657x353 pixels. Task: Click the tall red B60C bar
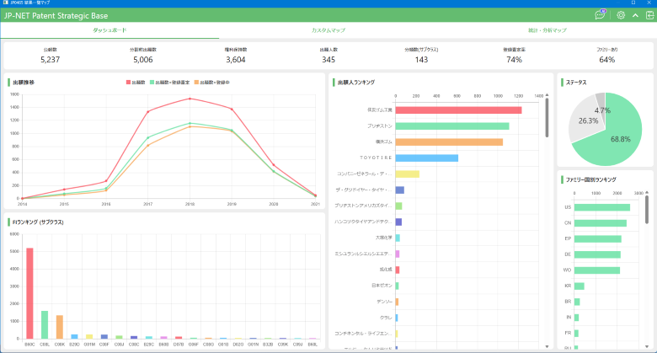[x=29, y=292]
